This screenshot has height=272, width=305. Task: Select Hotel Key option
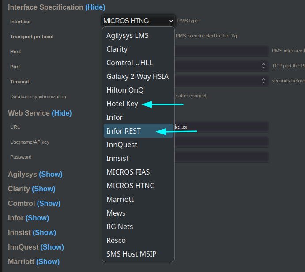[x=138, y=104]
